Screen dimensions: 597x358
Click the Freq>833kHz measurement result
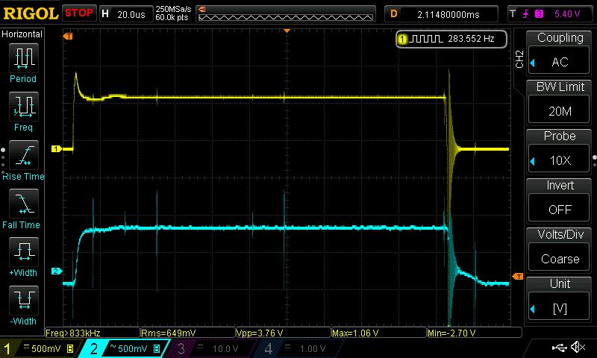pos(93,333)
